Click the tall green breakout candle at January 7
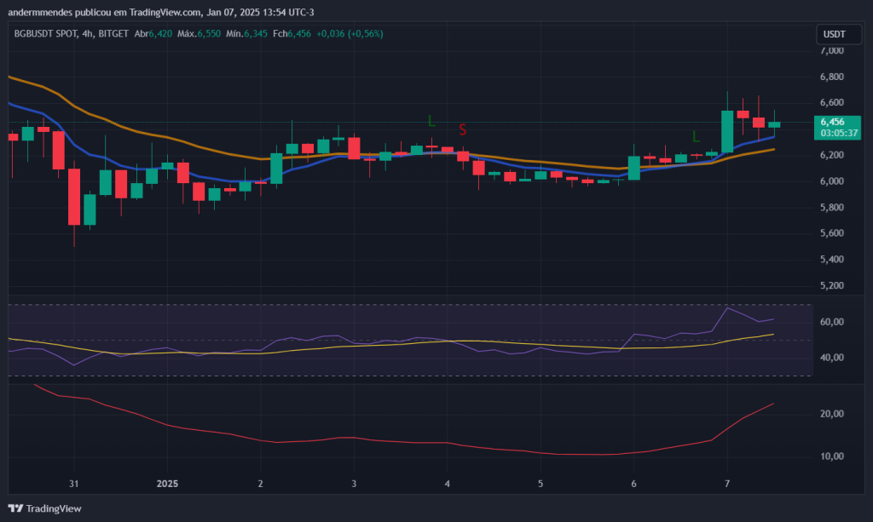This screenshot has width=873, height=522. point(727,132)
